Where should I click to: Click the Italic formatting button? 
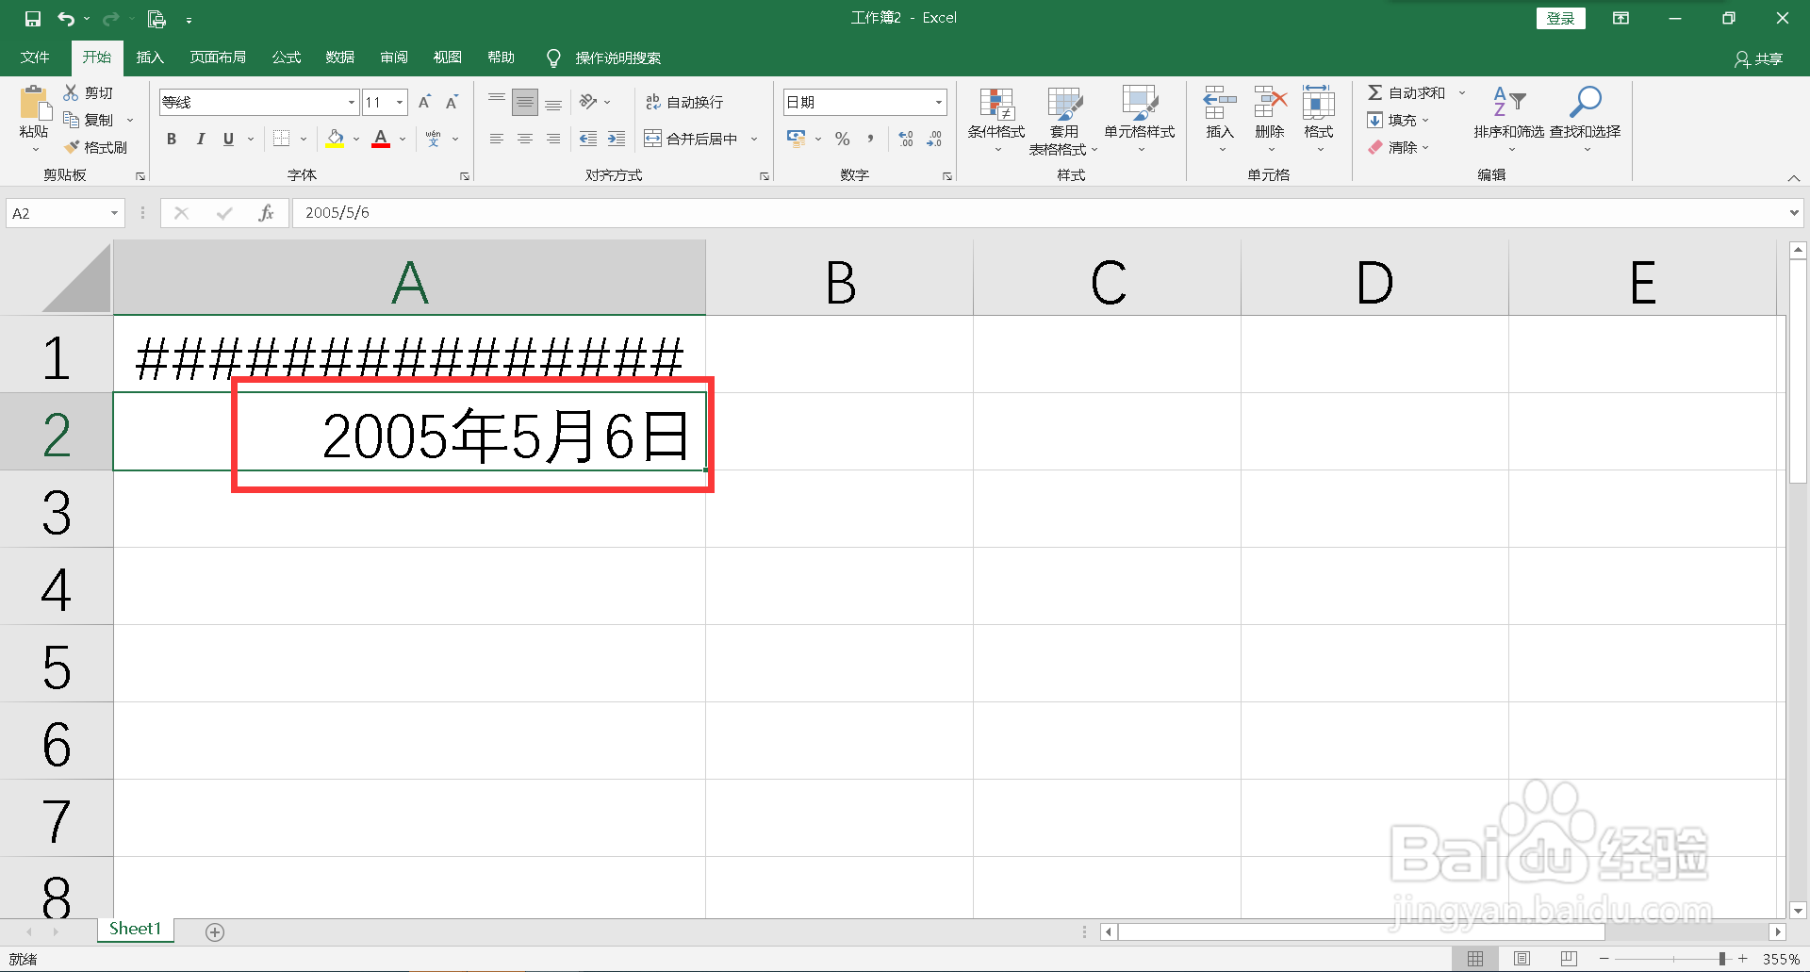point(200,139)
